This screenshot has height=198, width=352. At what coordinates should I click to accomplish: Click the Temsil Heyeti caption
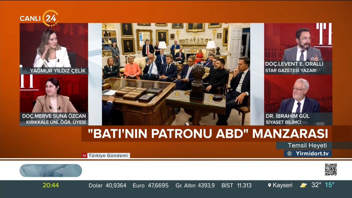(x=307, y=145)
